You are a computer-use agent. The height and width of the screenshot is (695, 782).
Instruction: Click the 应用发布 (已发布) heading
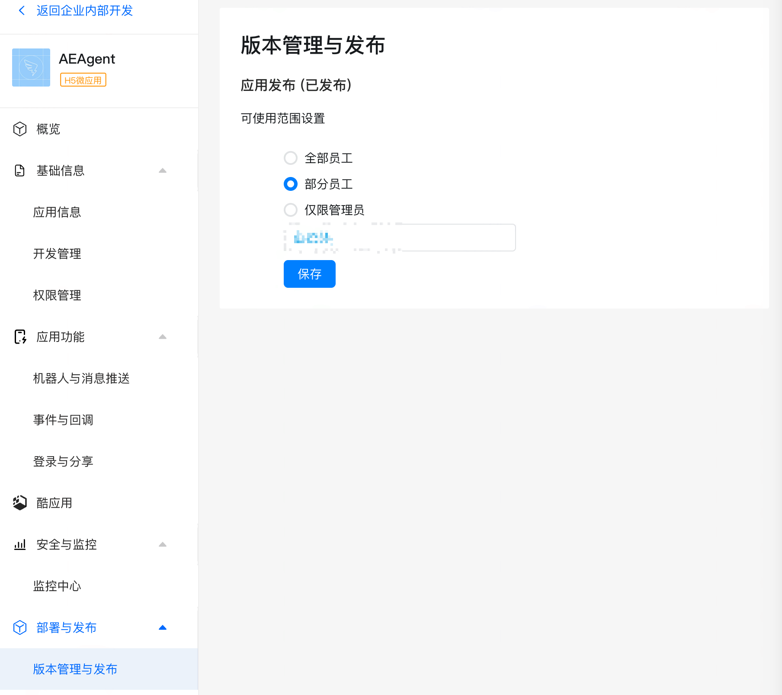tap(296, 85)
